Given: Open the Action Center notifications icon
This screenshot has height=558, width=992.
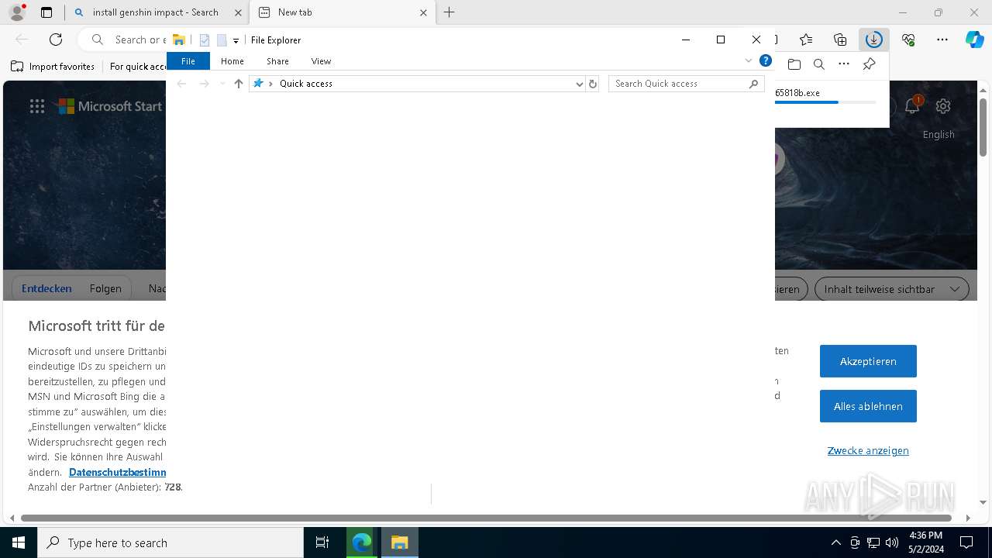Looking at the screenshot, I should tap(966, 542).
